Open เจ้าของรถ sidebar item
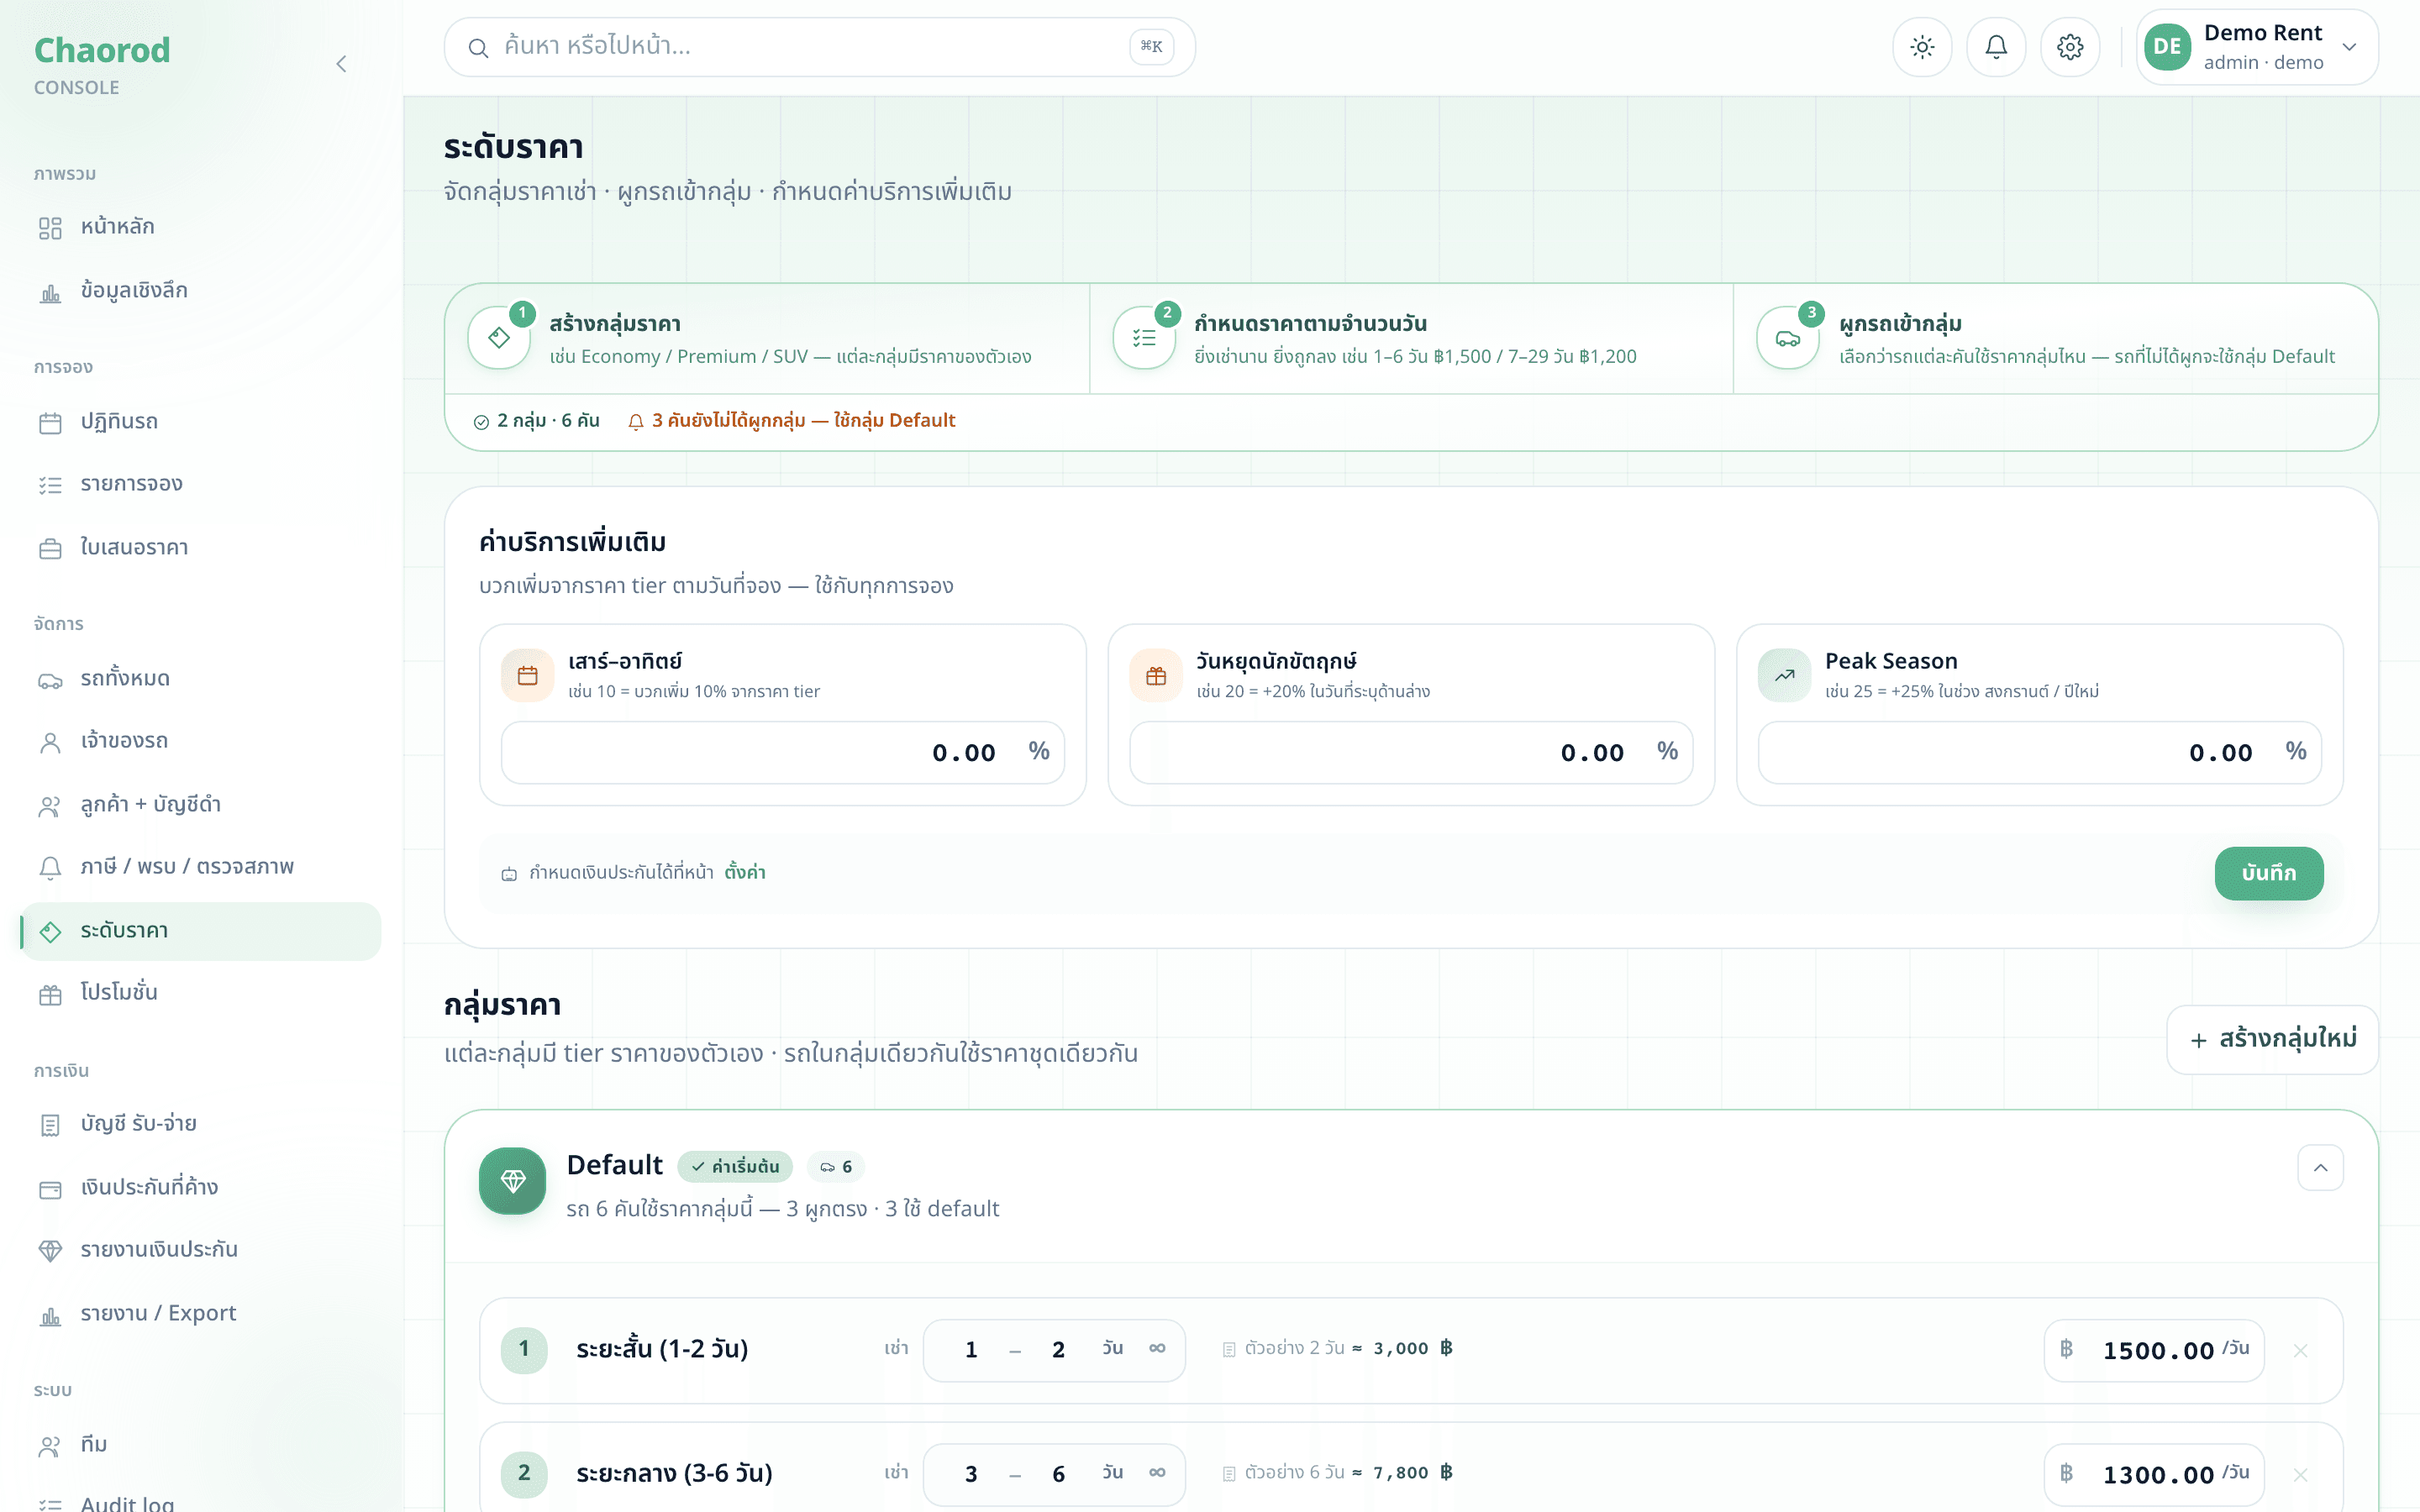 coord(200,741)
